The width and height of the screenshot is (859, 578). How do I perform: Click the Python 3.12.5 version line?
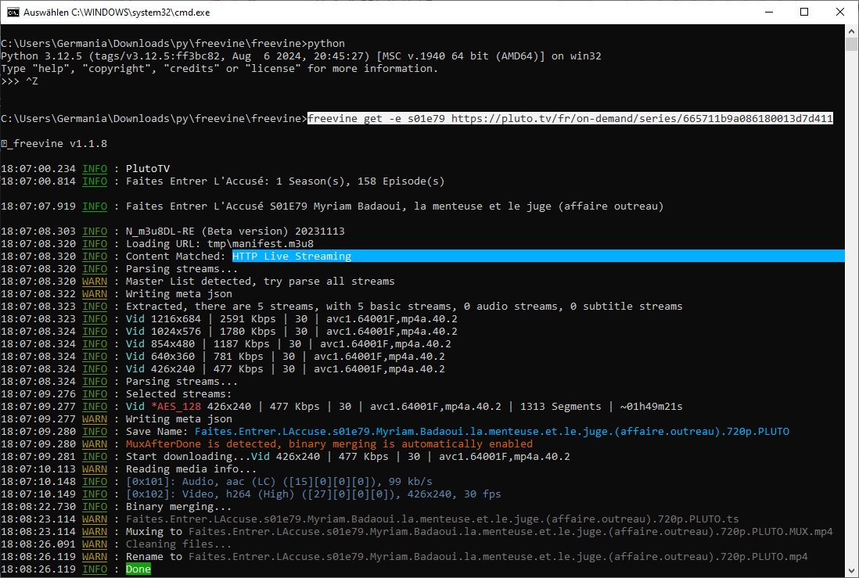(x=300, y=56)
